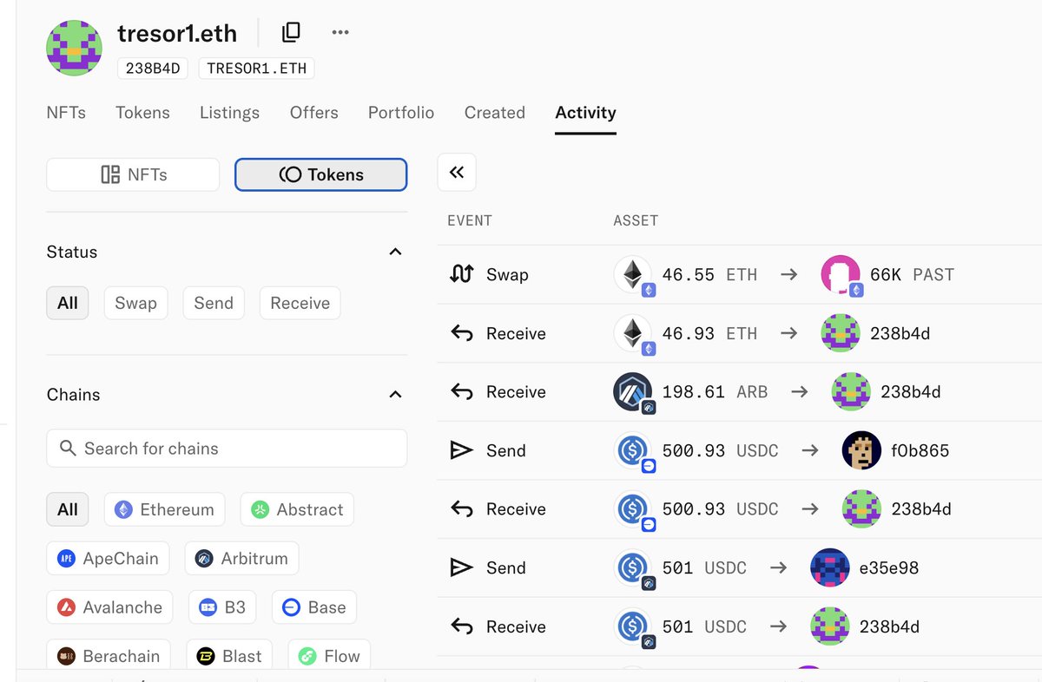Filter chains by ApeChain
The height and width of the screenshot is (682, 1042).
(108, 558)
